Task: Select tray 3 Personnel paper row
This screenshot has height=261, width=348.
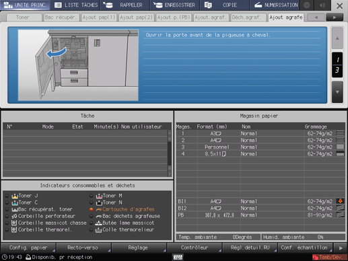Action: 260,147
